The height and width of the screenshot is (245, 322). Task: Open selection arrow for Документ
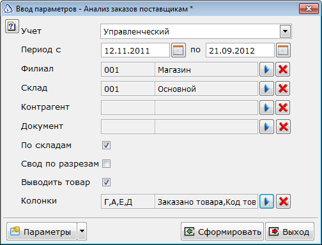(x=266, y=127)
